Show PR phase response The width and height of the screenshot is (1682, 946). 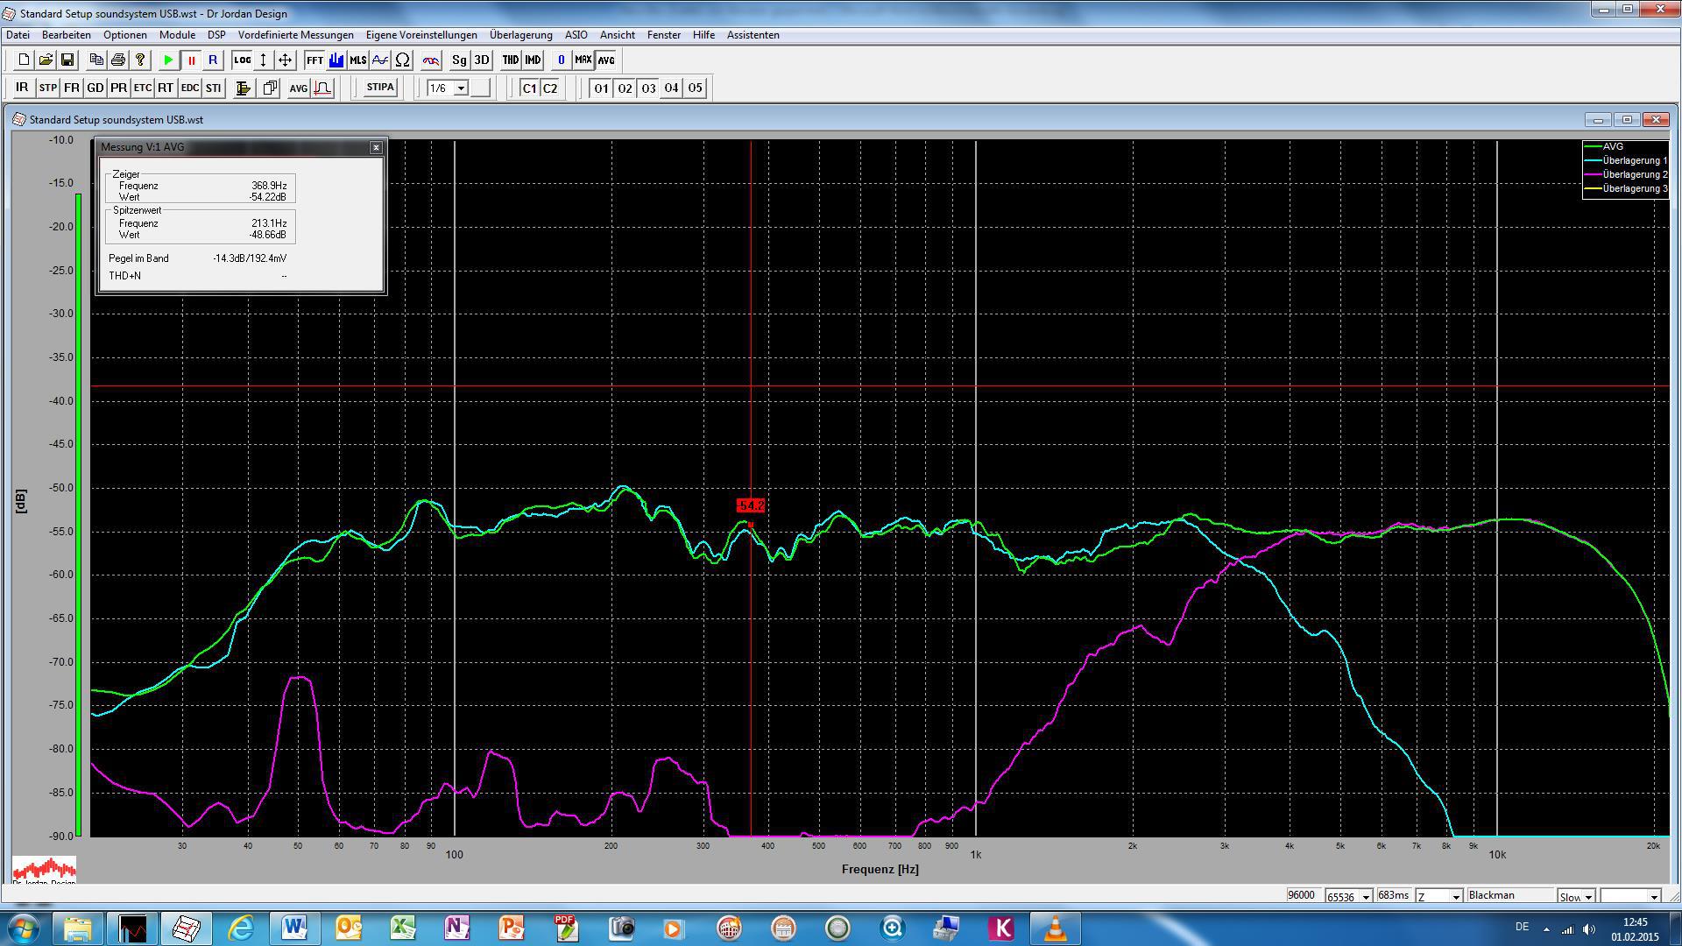point(119,88)
